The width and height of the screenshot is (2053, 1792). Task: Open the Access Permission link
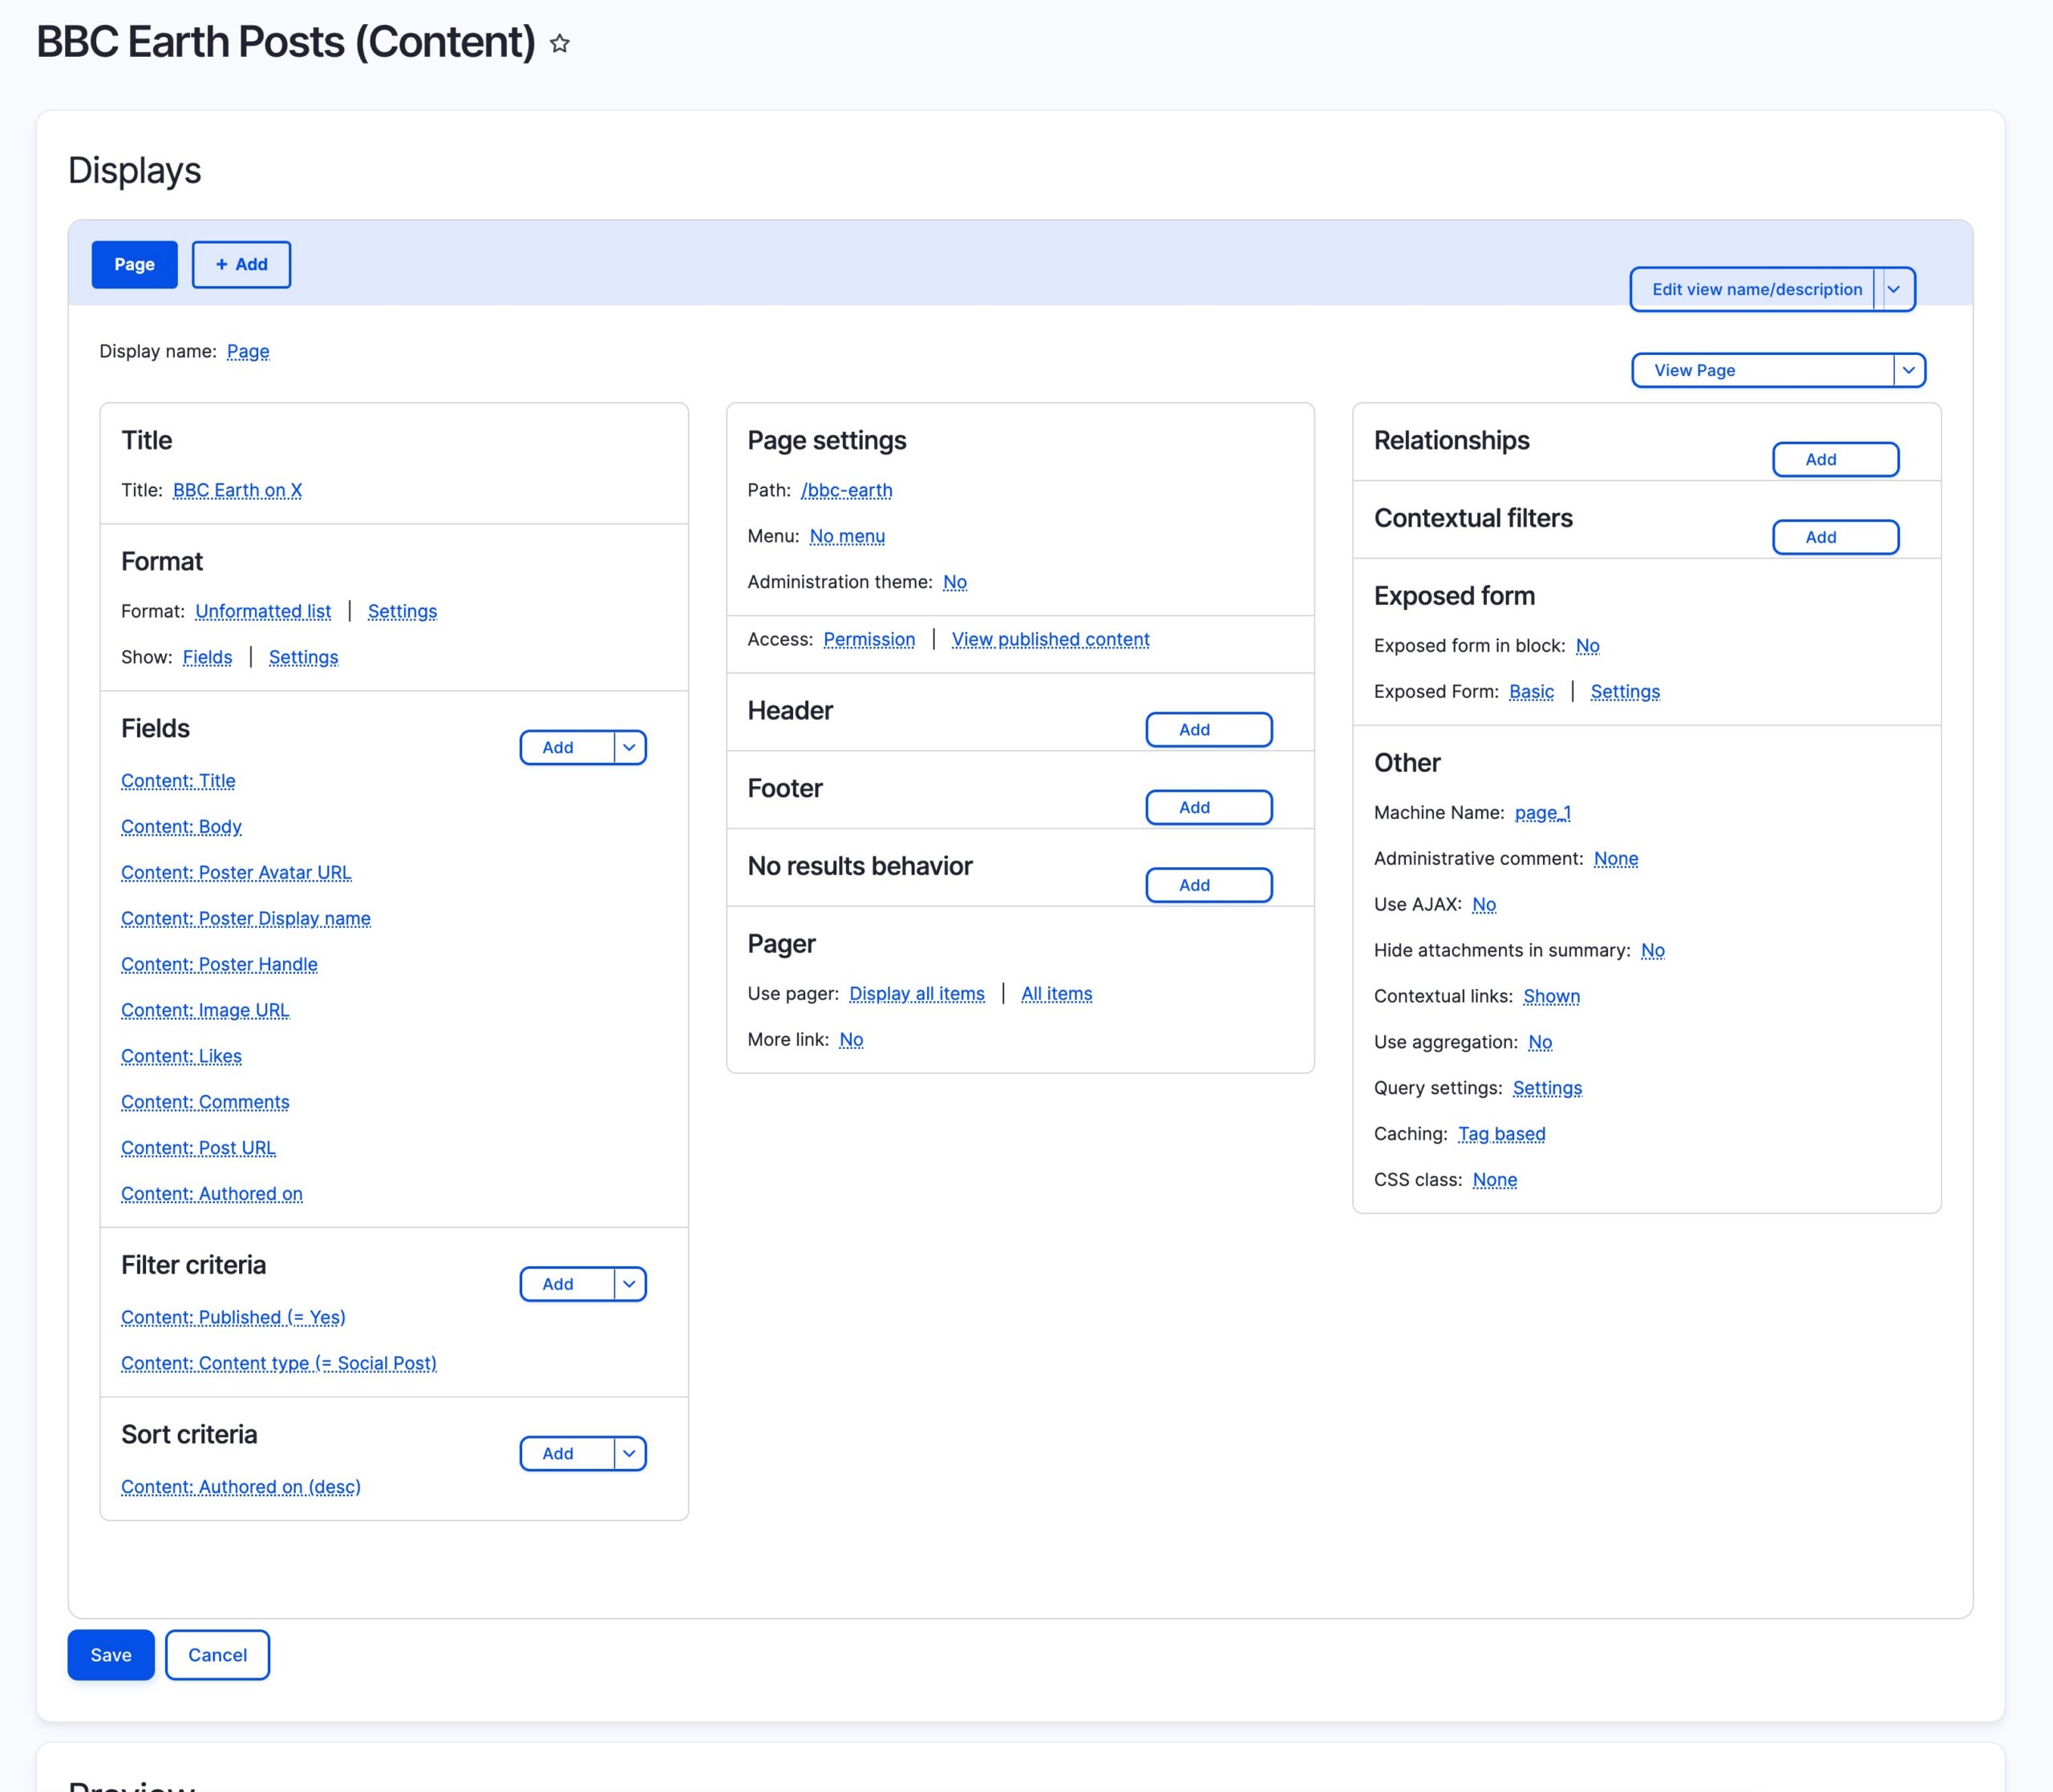click(x=869, y=639)
